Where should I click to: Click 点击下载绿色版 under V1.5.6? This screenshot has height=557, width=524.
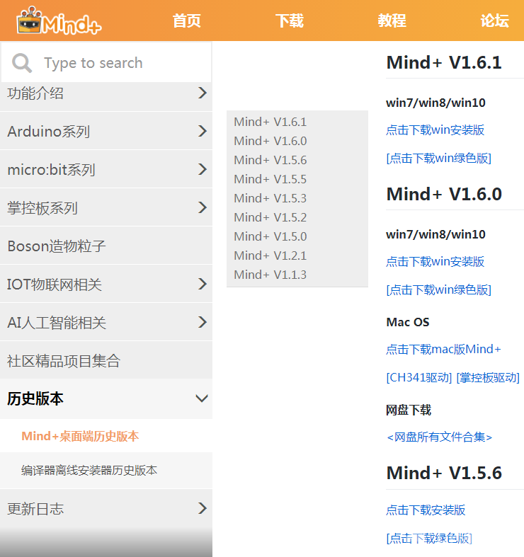pos(429,538)
